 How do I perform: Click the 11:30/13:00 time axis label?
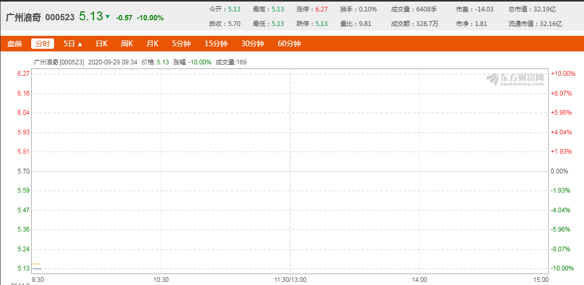pos(290,279)
